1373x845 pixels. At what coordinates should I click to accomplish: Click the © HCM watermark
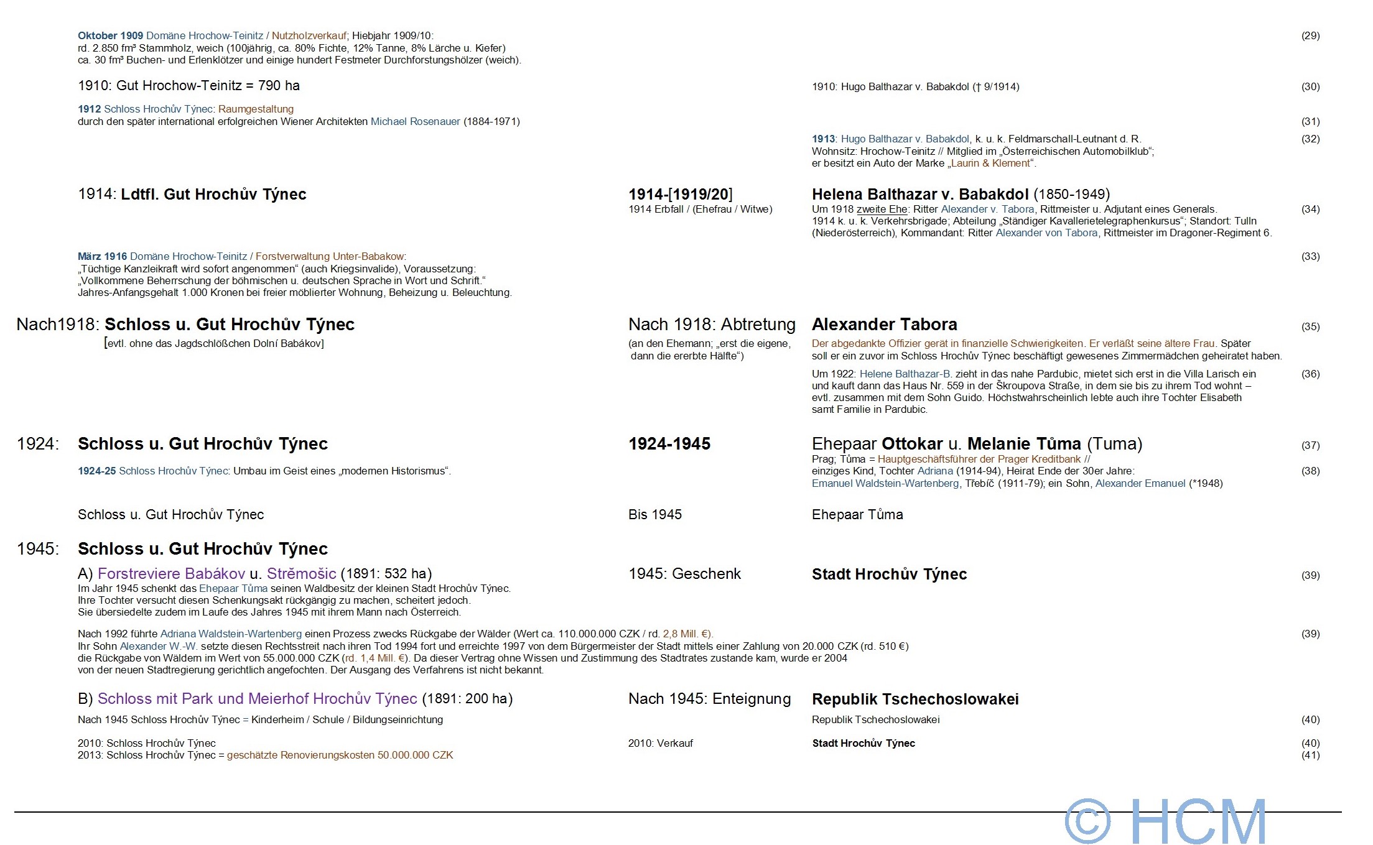tap(1165, 821)
